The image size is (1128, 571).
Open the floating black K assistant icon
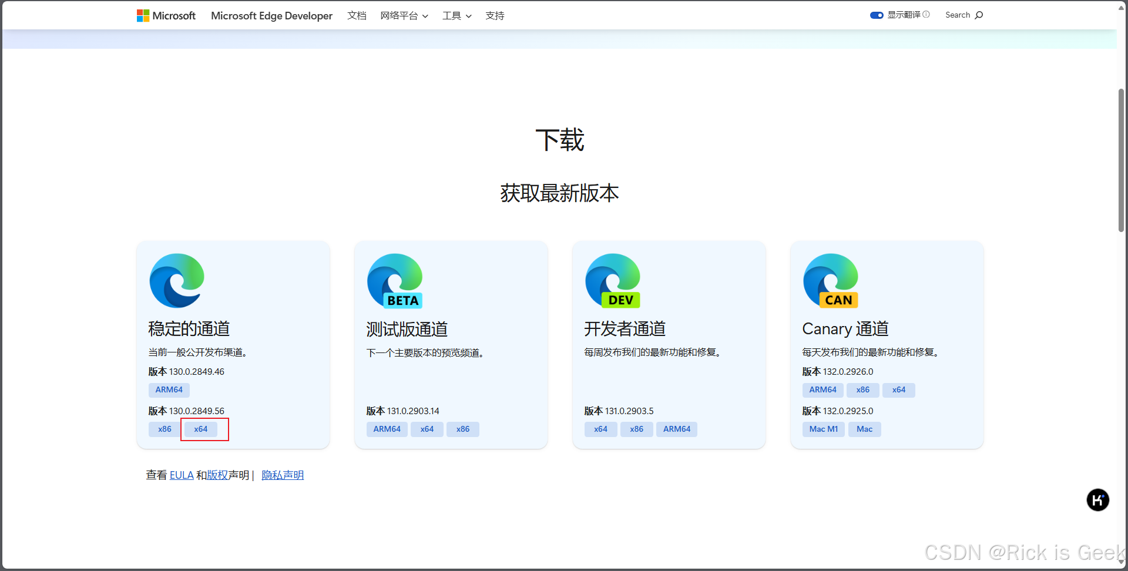(x=1097, y=500)
